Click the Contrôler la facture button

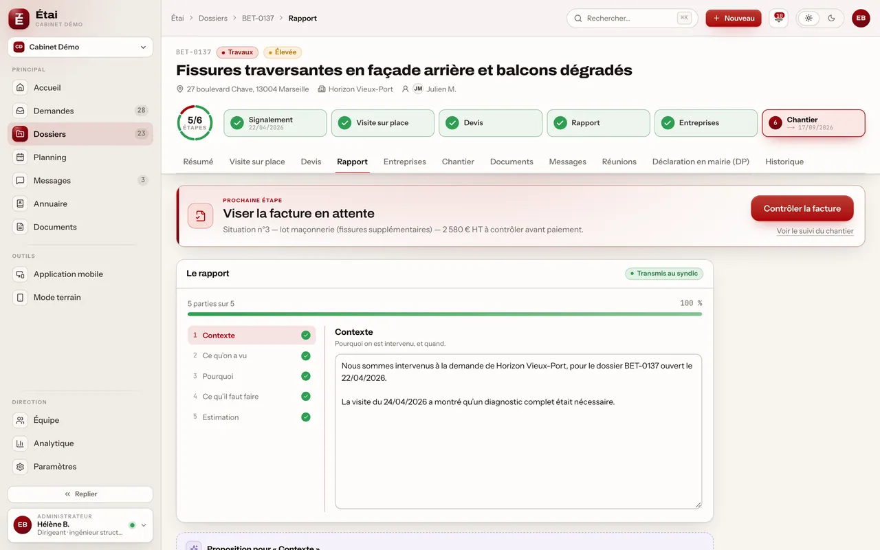click(802, 208)
